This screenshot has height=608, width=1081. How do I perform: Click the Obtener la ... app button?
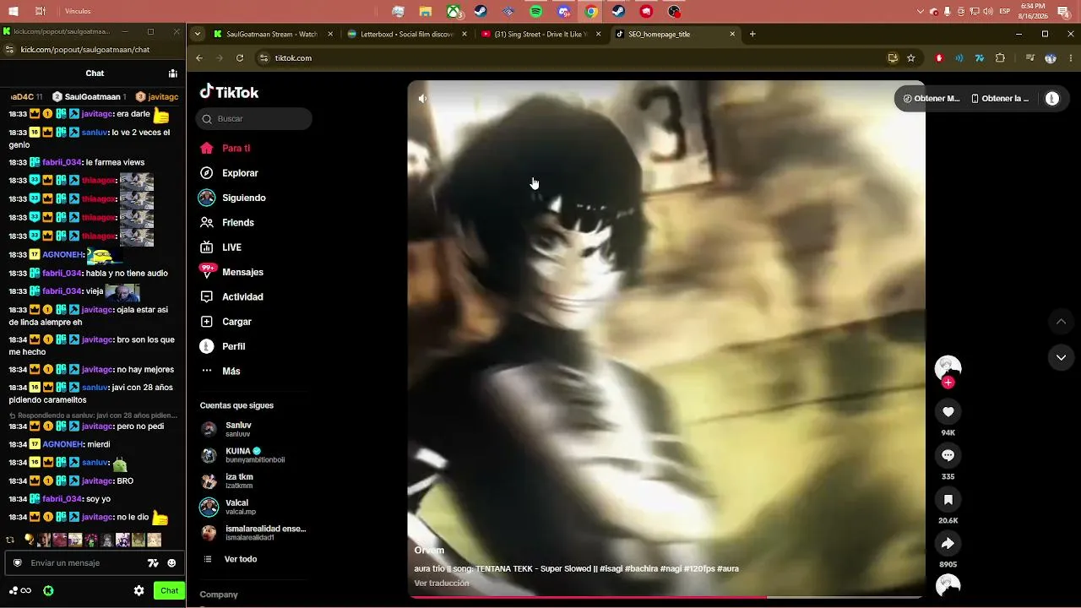[x=1000, y=99]
